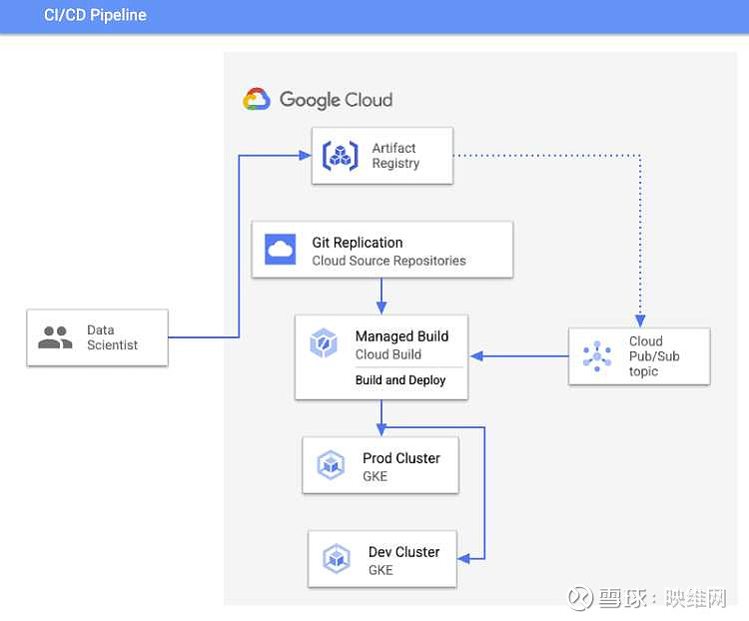Click the Artifact Registry hexagon icon
Screen dimensions: 749x621
[x=340, y=156]
